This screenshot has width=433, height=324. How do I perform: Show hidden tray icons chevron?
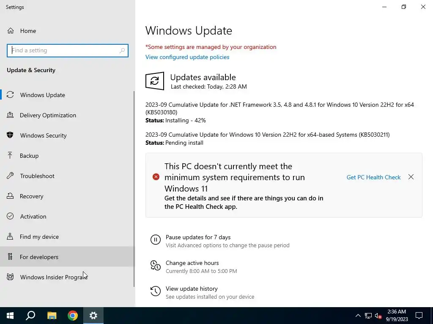coord(358,316)
